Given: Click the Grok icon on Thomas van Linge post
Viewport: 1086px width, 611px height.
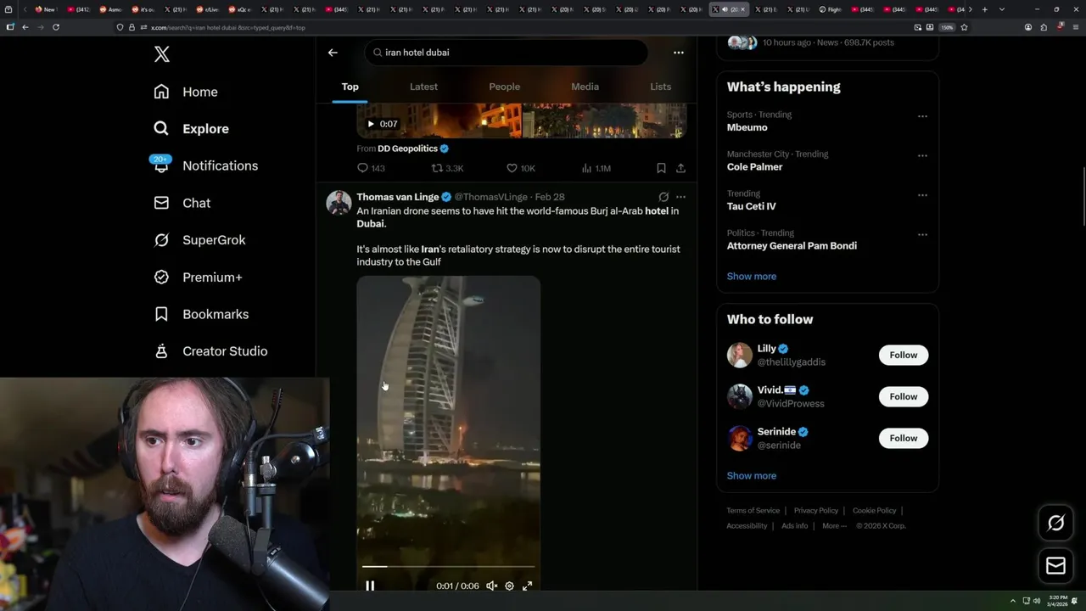Looking at the screenshot, I should tap(663, 197).
